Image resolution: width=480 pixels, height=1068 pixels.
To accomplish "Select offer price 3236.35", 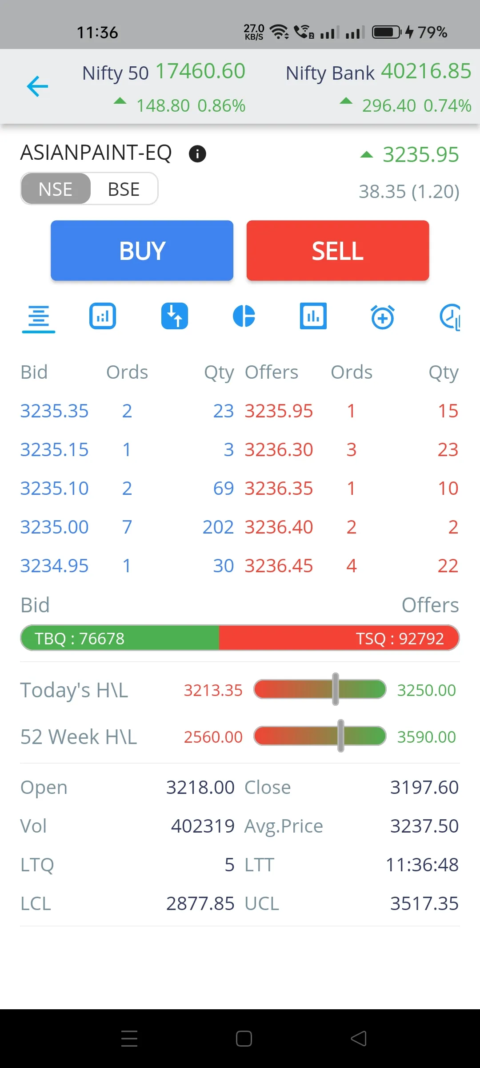I will coord(279,488).
